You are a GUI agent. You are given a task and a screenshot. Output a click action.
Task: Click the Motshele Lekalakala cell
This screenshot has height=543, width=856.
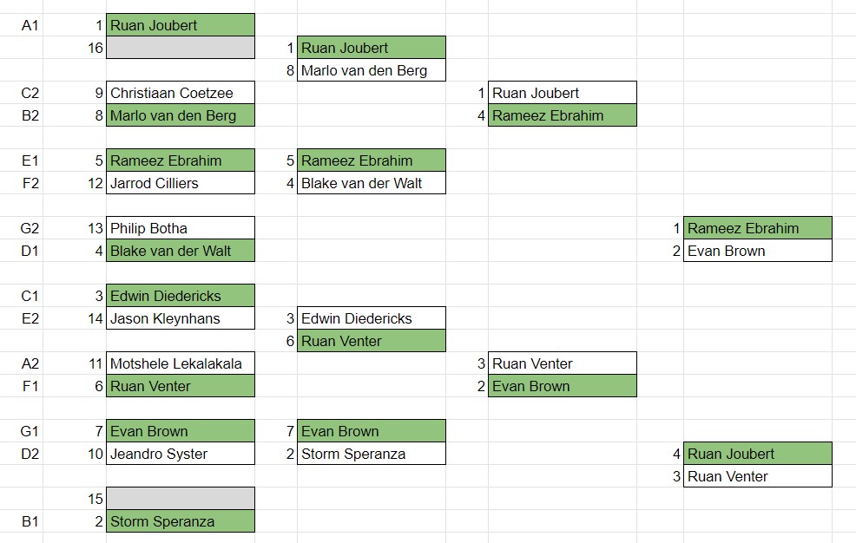pos(181,363)
